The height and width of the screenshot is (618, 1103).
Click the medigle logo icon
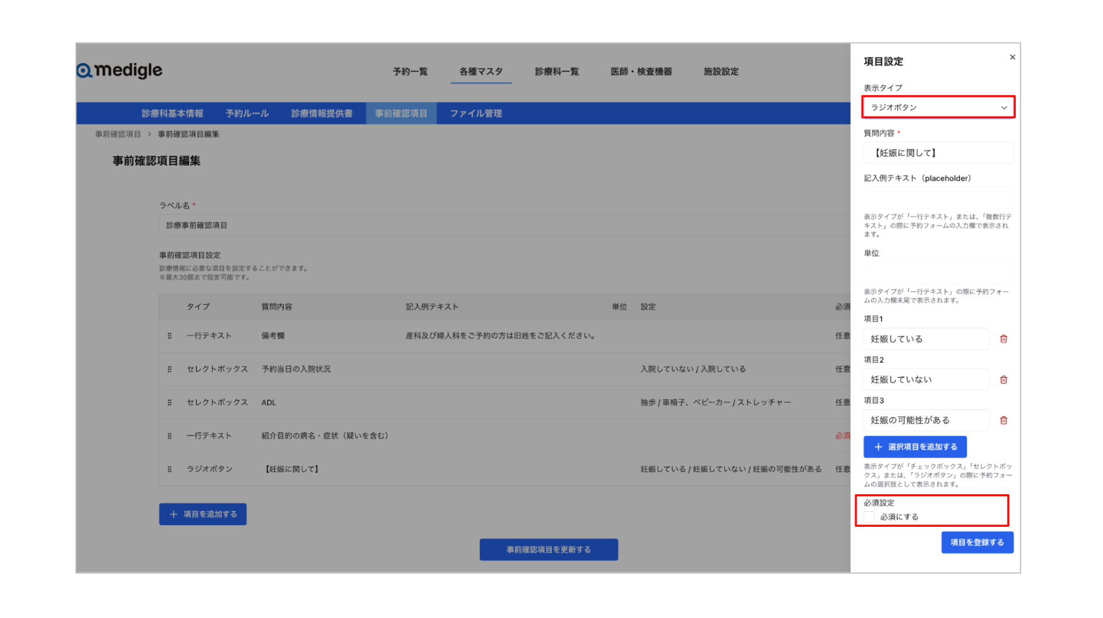click(84, 70)
